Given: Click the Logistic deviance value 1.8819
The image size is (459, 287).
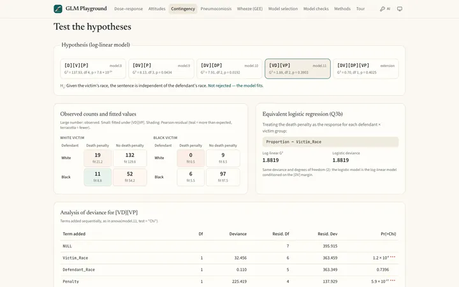Looking at the screenshot, I should point(340,160).
